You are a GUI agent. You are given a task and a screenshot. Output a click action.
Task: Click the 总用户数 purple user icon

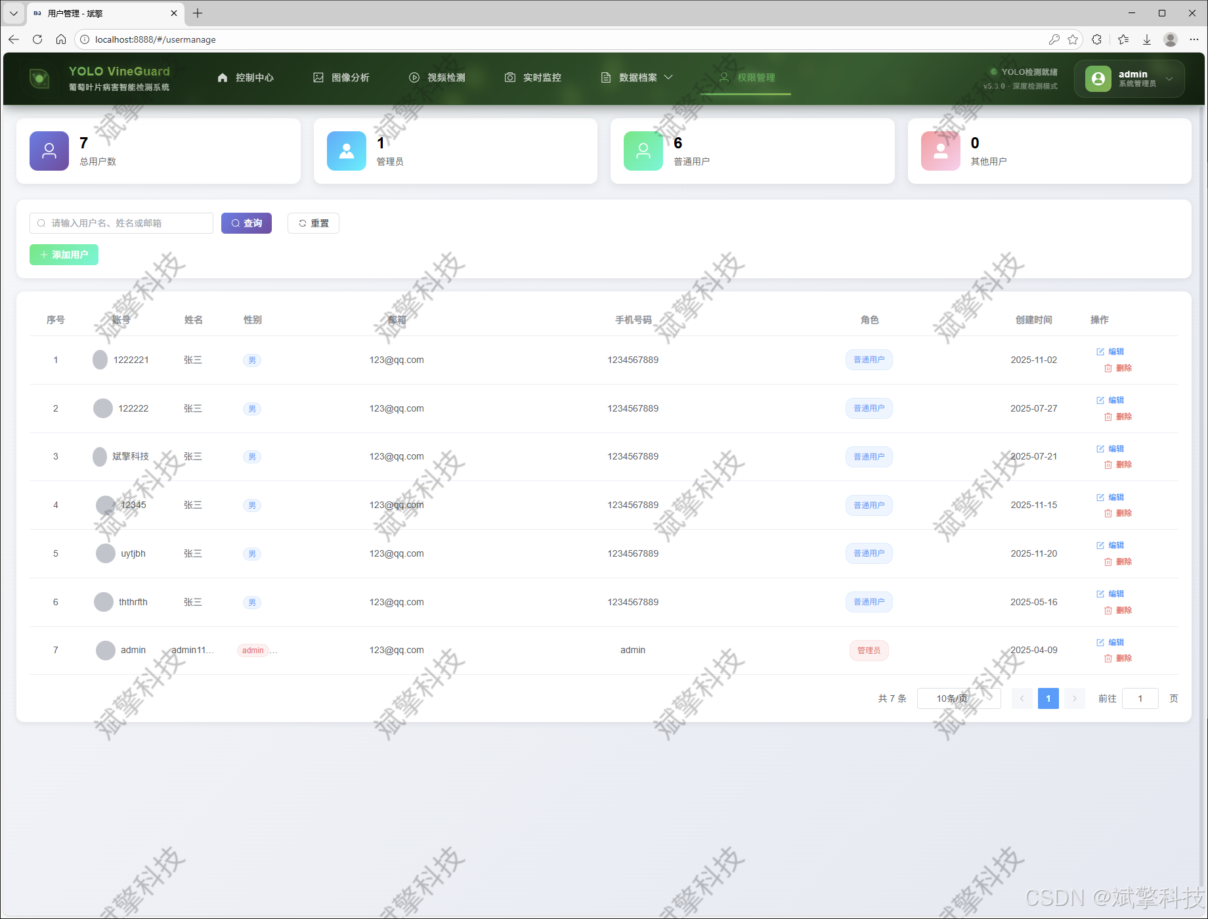coord(49,151)
